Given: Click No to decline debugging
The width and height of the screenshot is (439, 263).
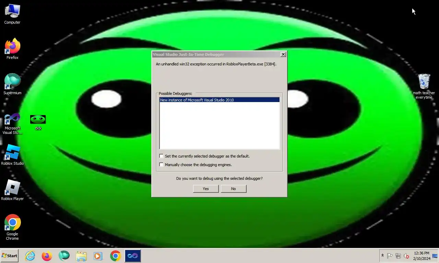Looking at the screenshot, I should point(234,189).
